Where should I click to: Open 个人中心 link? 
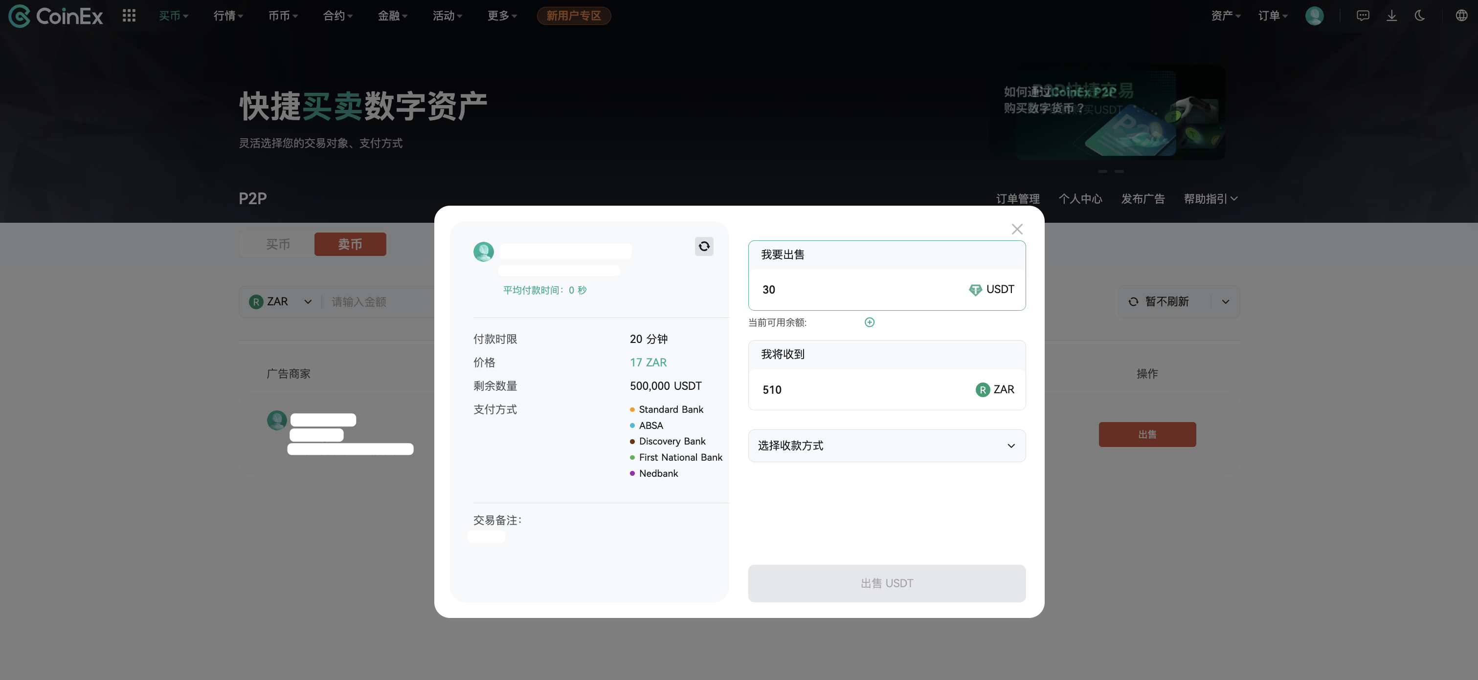(1080, 199)
